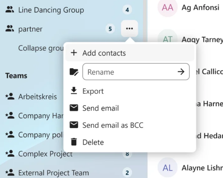Choose Export from the group menu
Image resolution: width=223 pixels, height=178 pixels.
[130, 91]
